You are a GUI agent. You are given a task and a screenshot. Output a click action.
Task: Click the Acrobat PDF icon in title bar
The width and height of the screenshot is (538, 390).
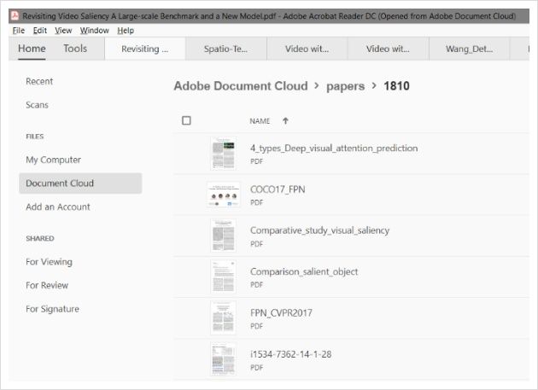click(15, 15)
